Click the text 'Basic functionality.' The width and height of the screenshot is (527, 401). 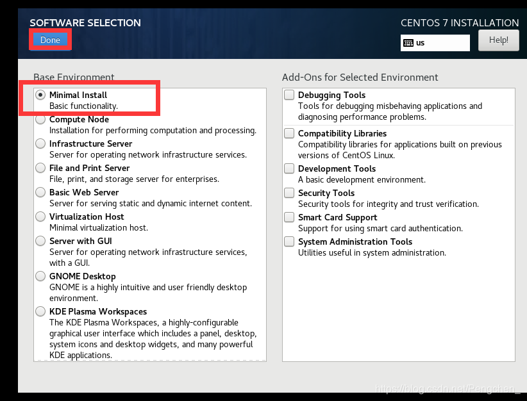(84, 106)
